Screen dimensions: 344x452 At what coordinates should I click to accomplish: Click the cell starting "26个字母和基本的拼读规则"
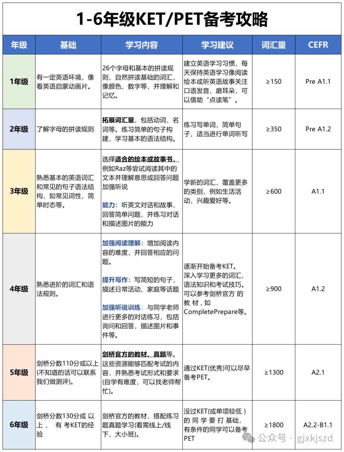coord(142,82)
